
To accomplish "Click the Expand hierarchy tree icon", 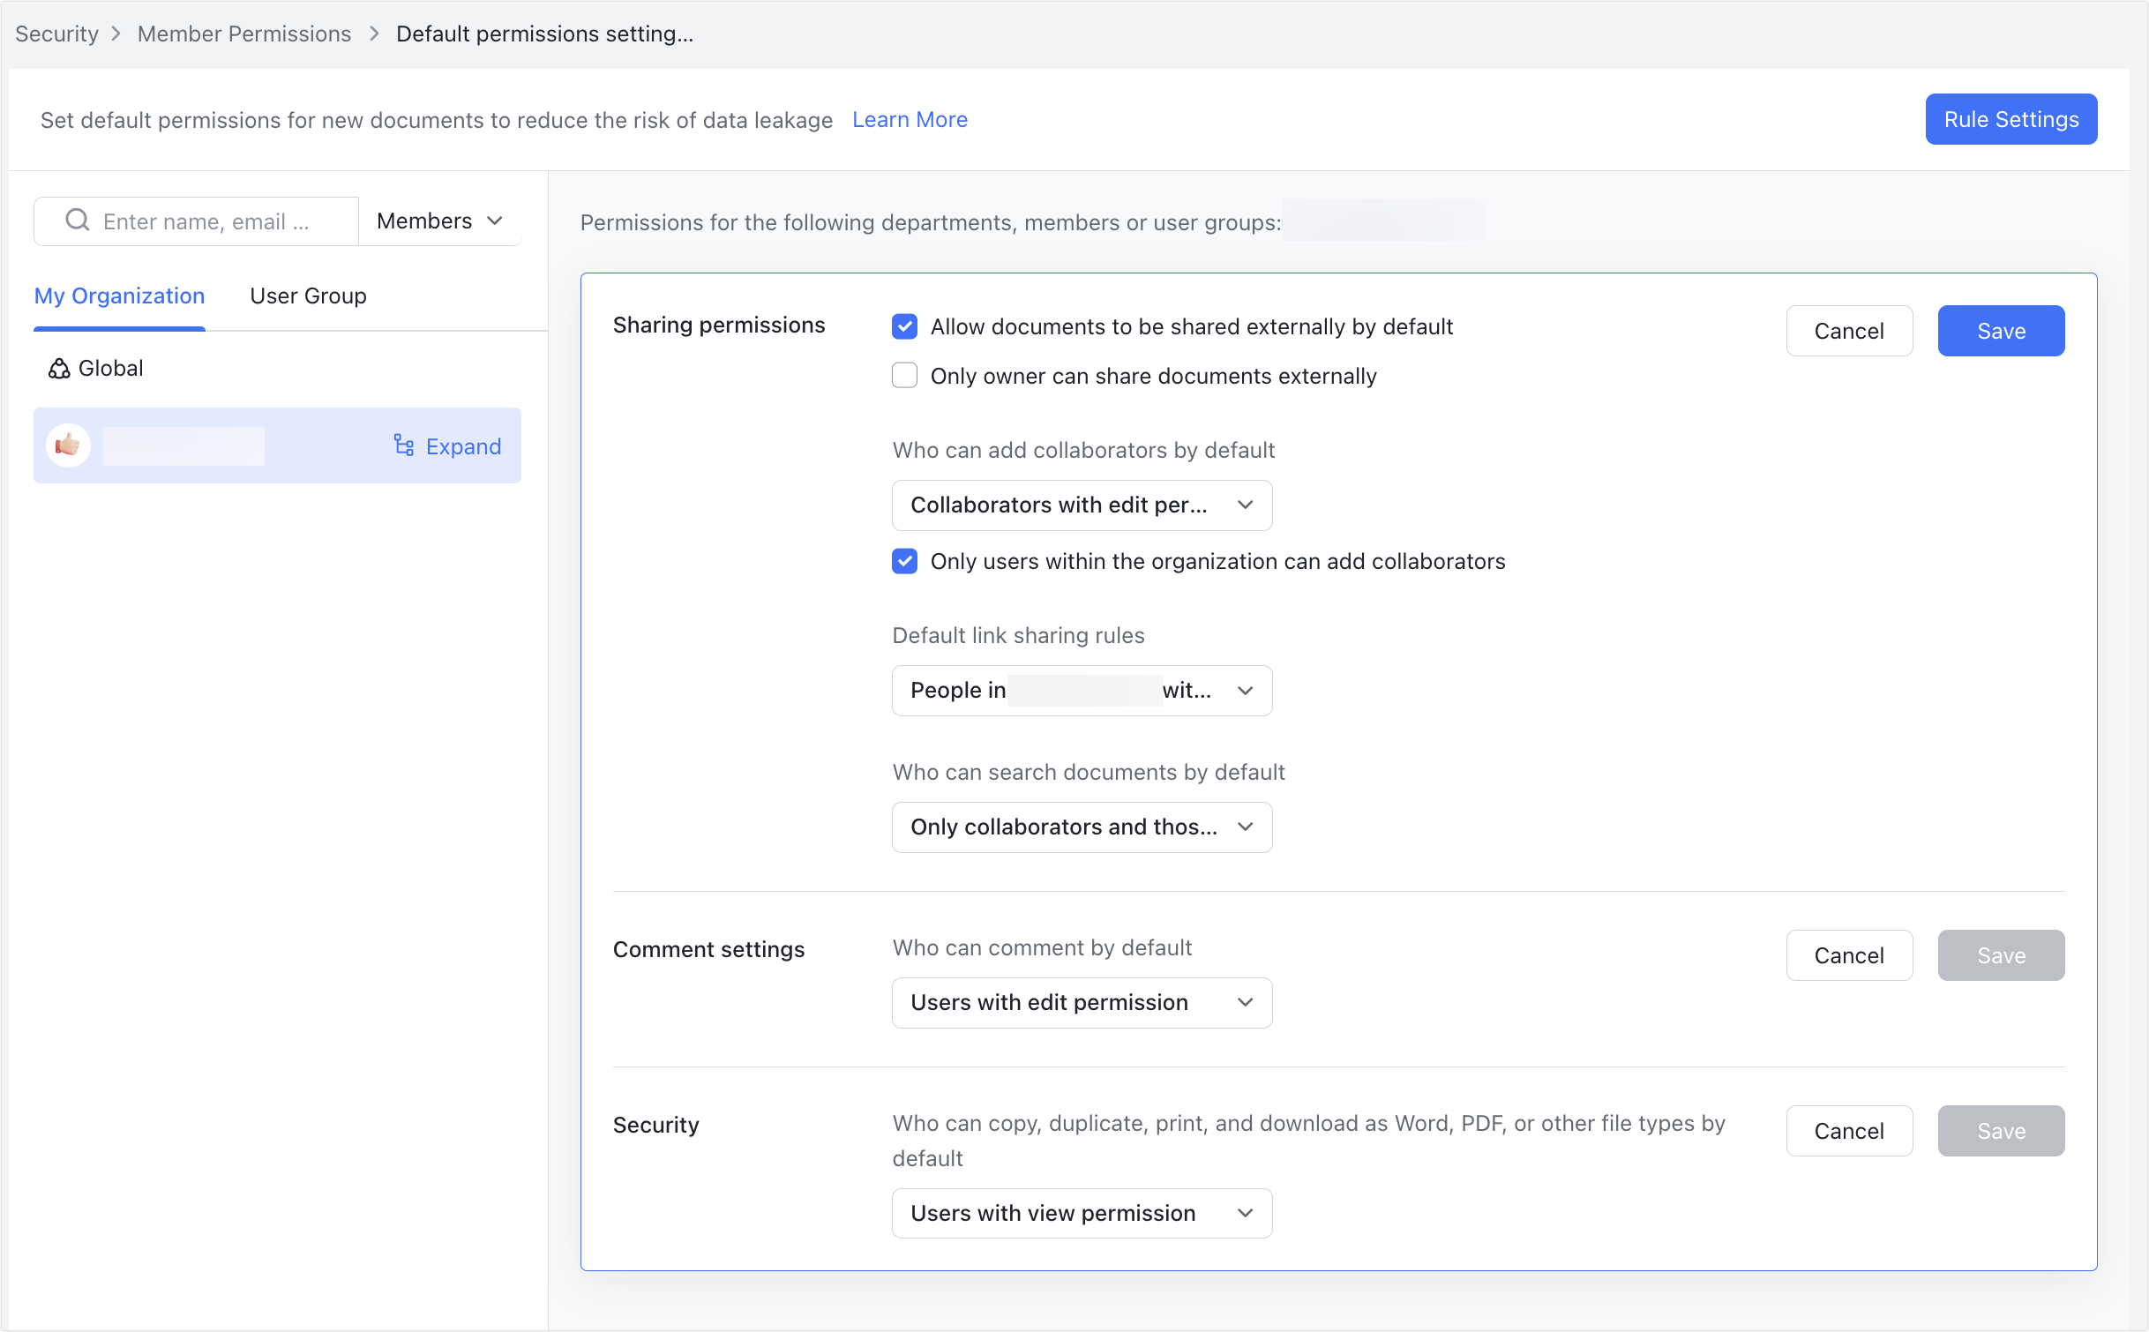I will coord(404,445).
